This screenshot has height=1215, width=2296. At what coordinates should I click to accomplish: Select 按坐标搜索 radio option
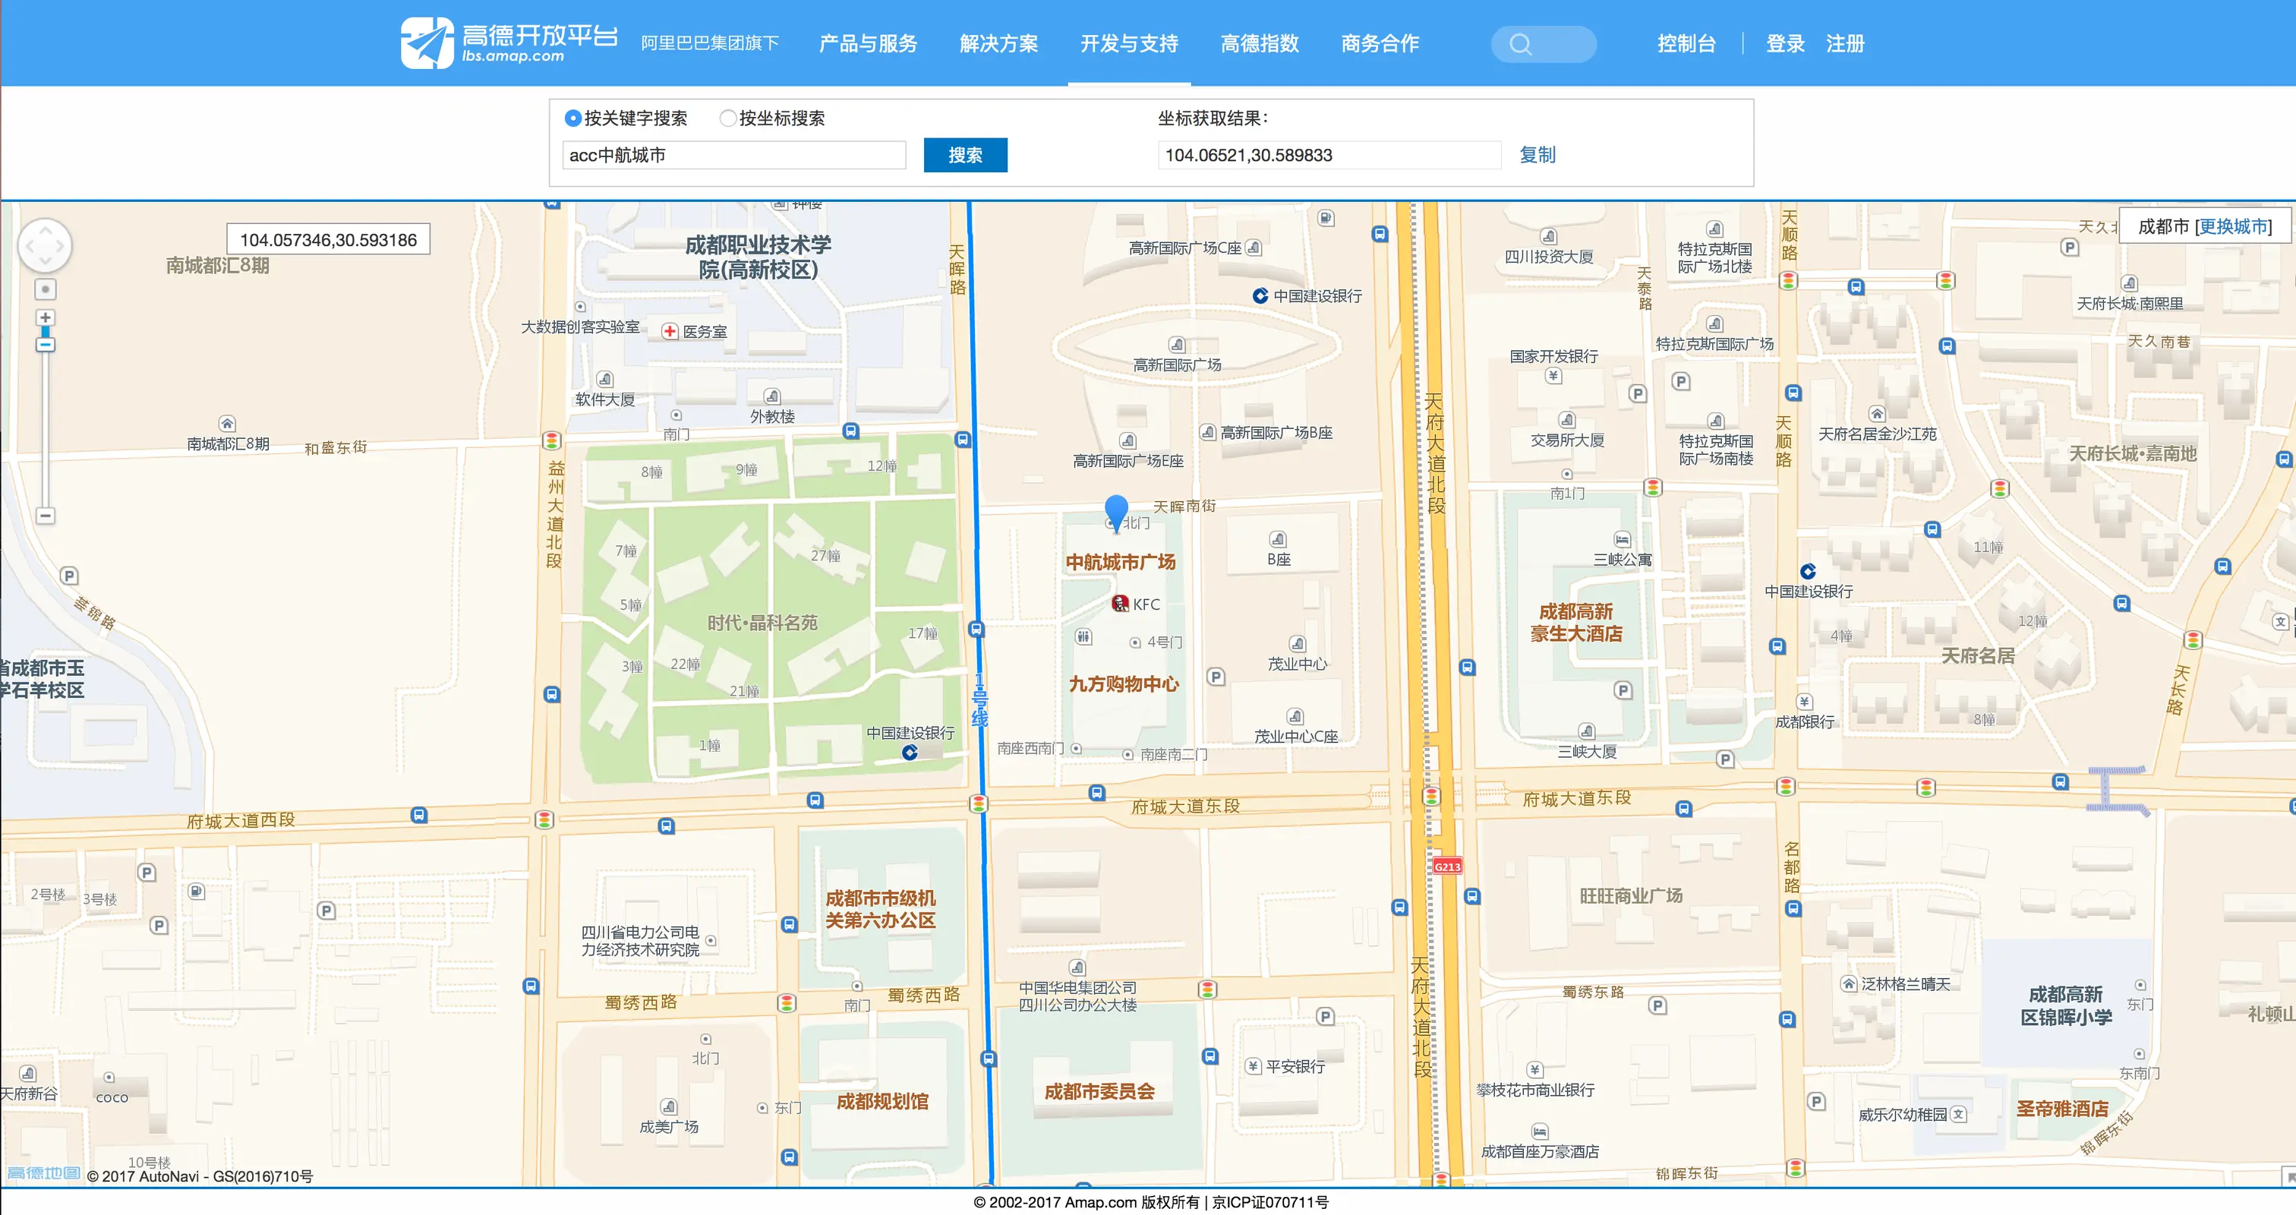(x=727, y=118)
